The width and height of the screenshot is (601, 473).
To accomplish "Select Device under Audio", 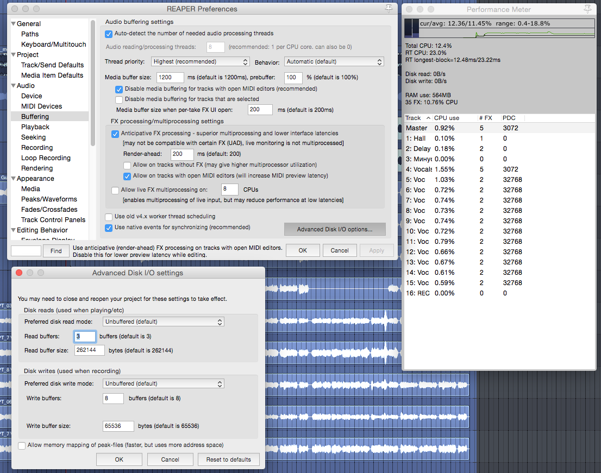I will pyautogui.click(x=32, y=96).
